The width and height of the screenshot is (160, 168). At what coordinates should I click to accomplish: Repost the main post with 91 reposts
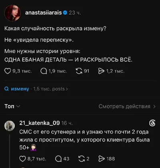tap(79, 71)
